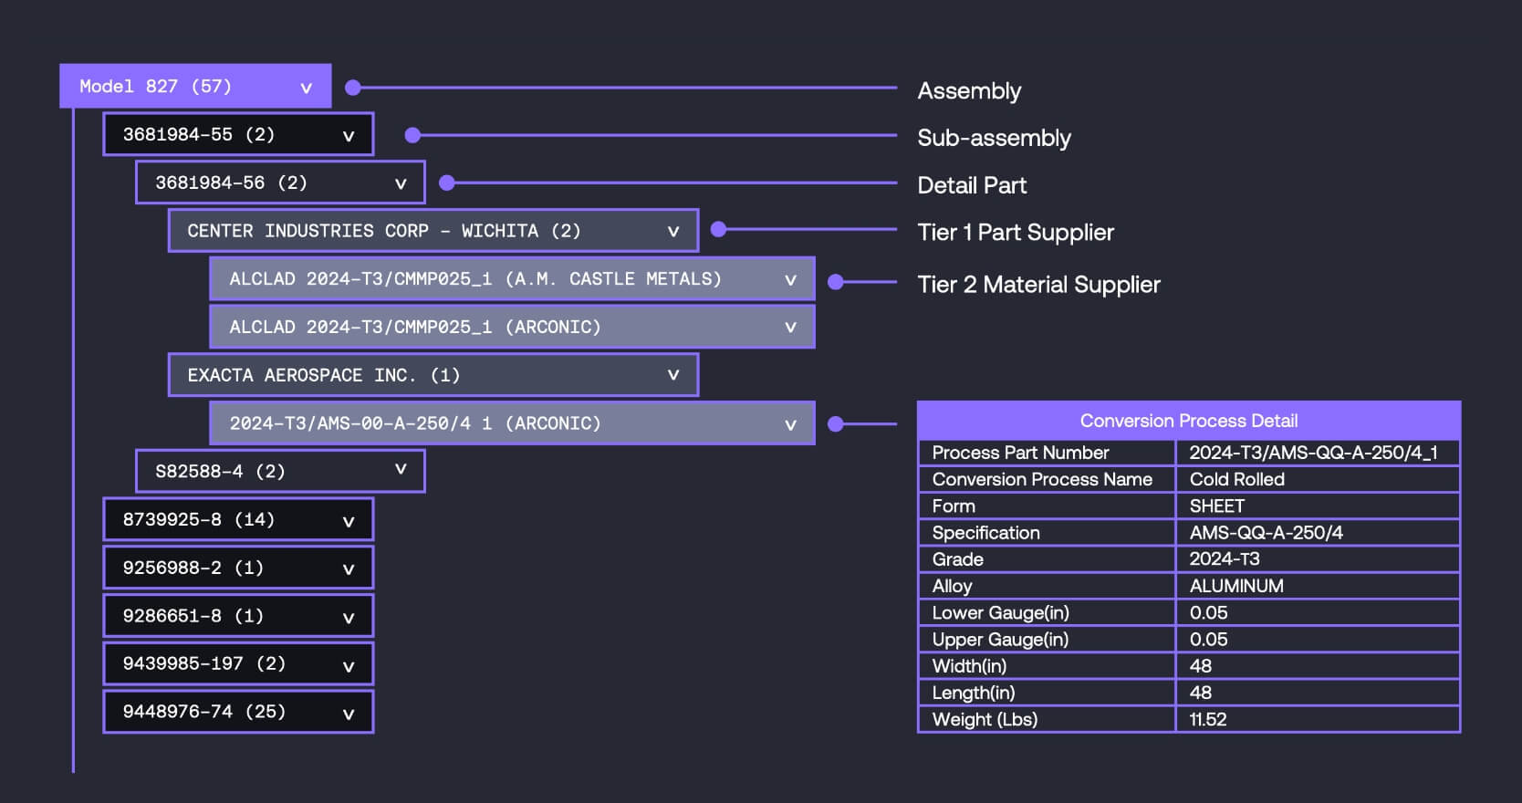Click the Tier 2 Material Supplier label
Image resolution: width=1522 pixels, height=803 pixels.
pos(1038,285)
